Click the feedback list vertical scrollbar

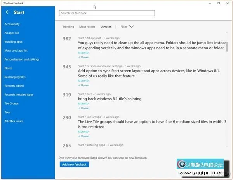(227, 89)
